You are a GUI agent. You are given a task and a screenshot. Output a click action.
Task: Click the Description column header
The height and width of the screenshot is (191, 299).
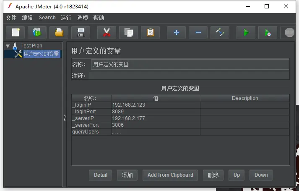[245, 98]
